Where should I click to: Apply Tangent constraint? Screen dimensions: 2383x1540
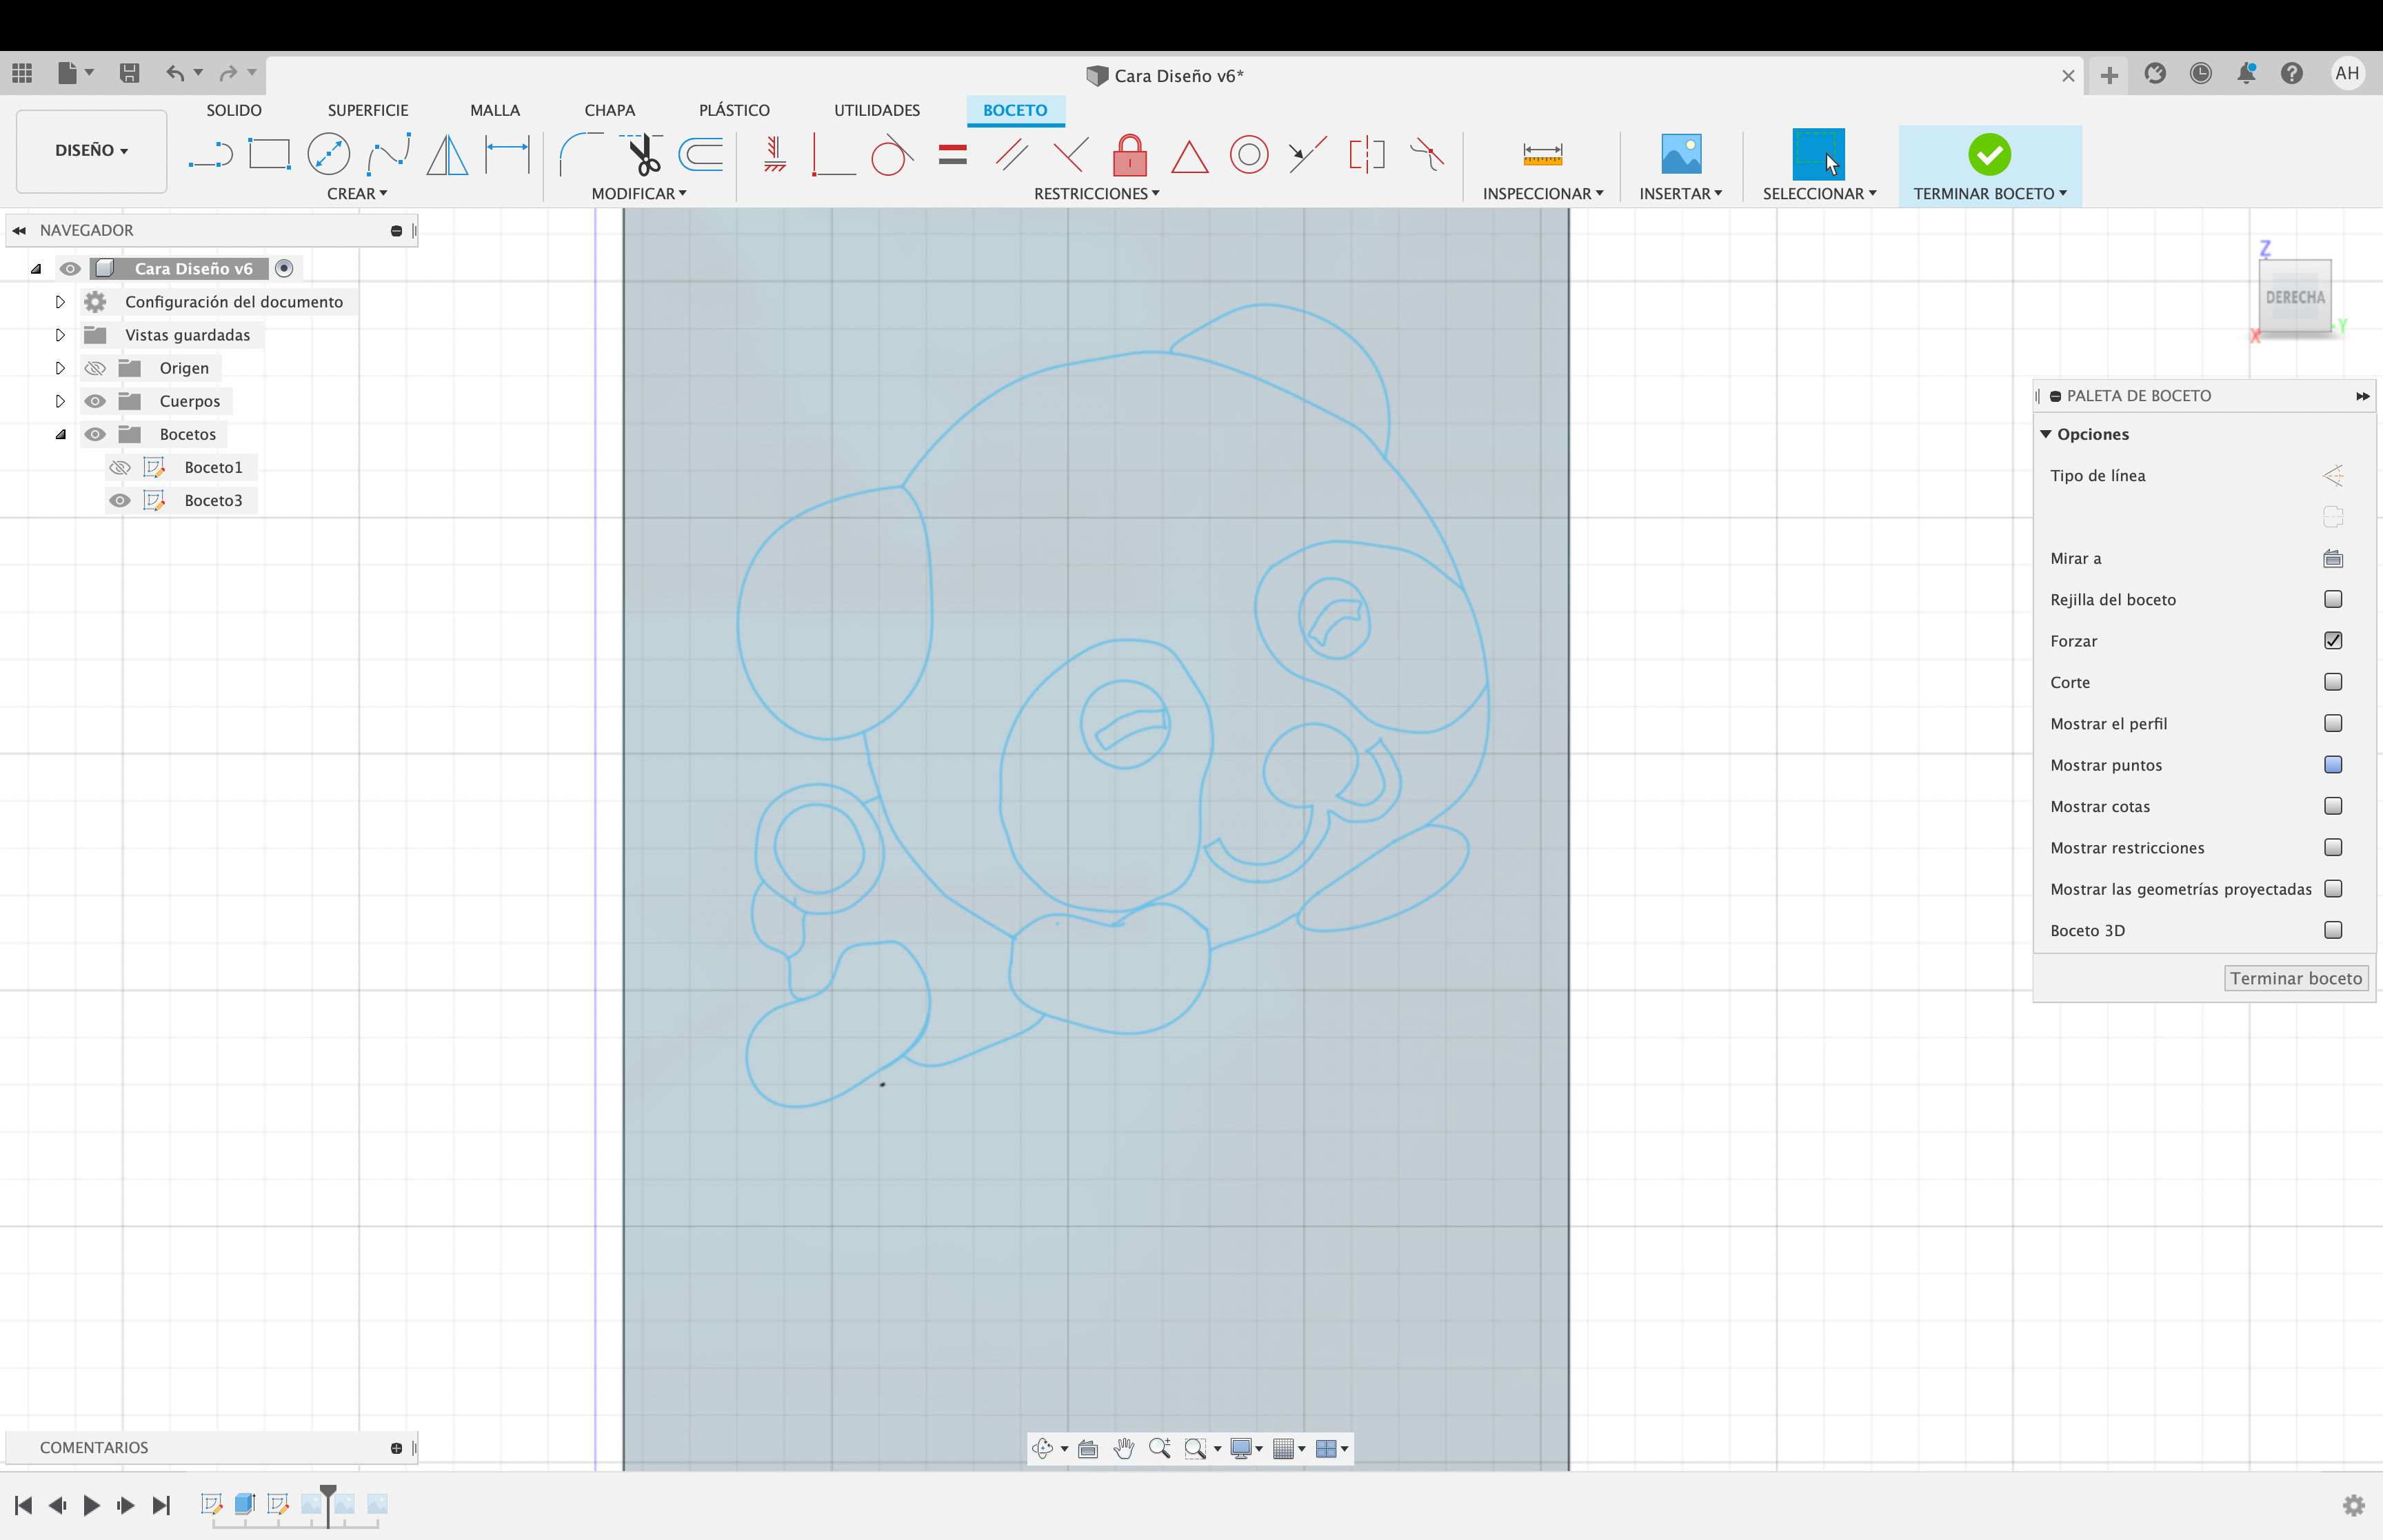[892, 154]
